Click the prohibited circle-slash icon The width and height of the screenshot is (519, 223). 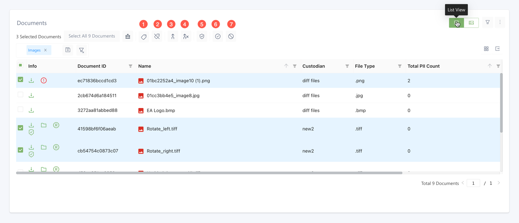[231, 36]
